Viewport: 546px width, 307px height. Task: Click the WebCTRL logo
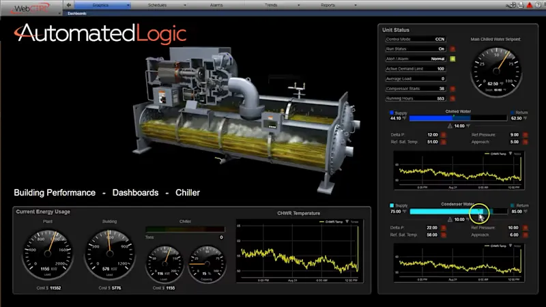[x=30, y=8]
